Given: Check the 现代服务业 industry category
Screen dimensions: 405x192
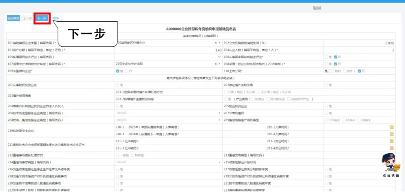Looking at the screenshot, I should [x=268, y=99].
